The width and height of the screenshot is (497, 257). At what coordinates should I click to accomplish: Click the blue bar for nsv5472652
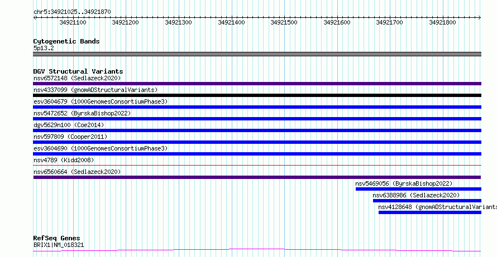click(x=257, y=119)
